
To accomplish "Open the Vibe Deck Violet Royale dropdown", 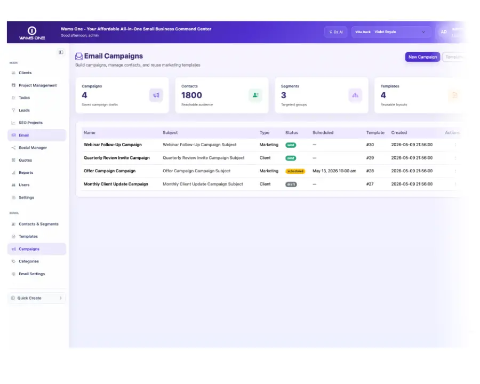I will coord(391,32).
